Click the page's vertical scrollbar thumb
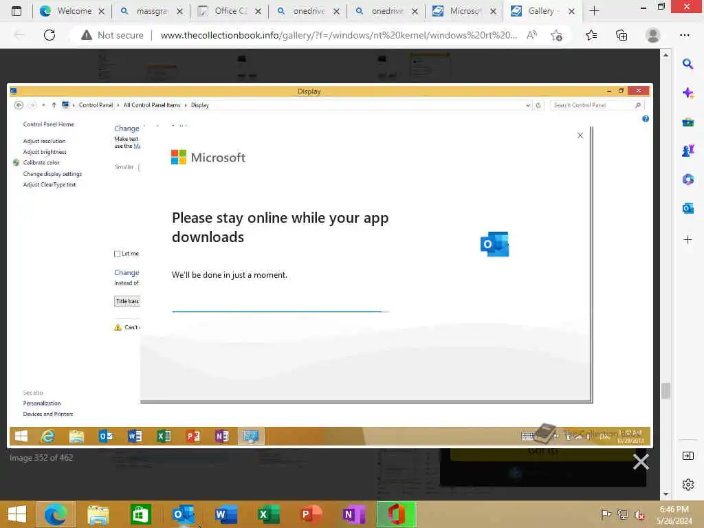704x528 pixels. [665, 390]
